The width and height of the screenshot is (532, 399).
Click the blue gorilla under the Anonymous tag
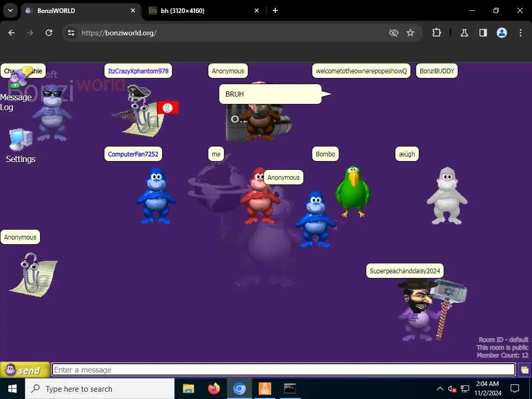[x=315, y=220]
